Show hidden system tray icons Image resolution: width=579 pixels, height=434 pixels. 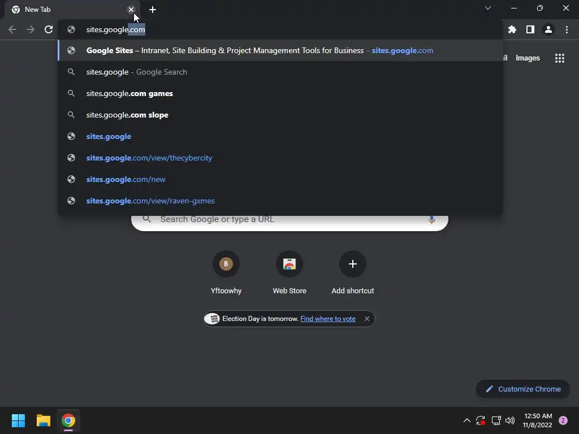(x=466, y=420)
